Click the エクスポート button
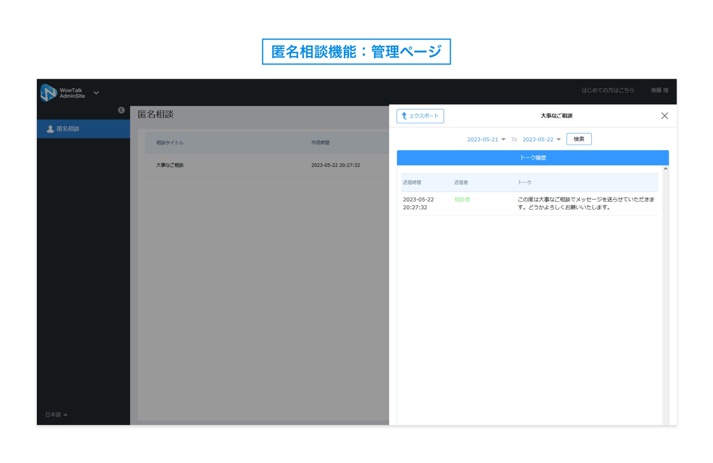This screenshot has width=713, height=463. coord(420,116)
